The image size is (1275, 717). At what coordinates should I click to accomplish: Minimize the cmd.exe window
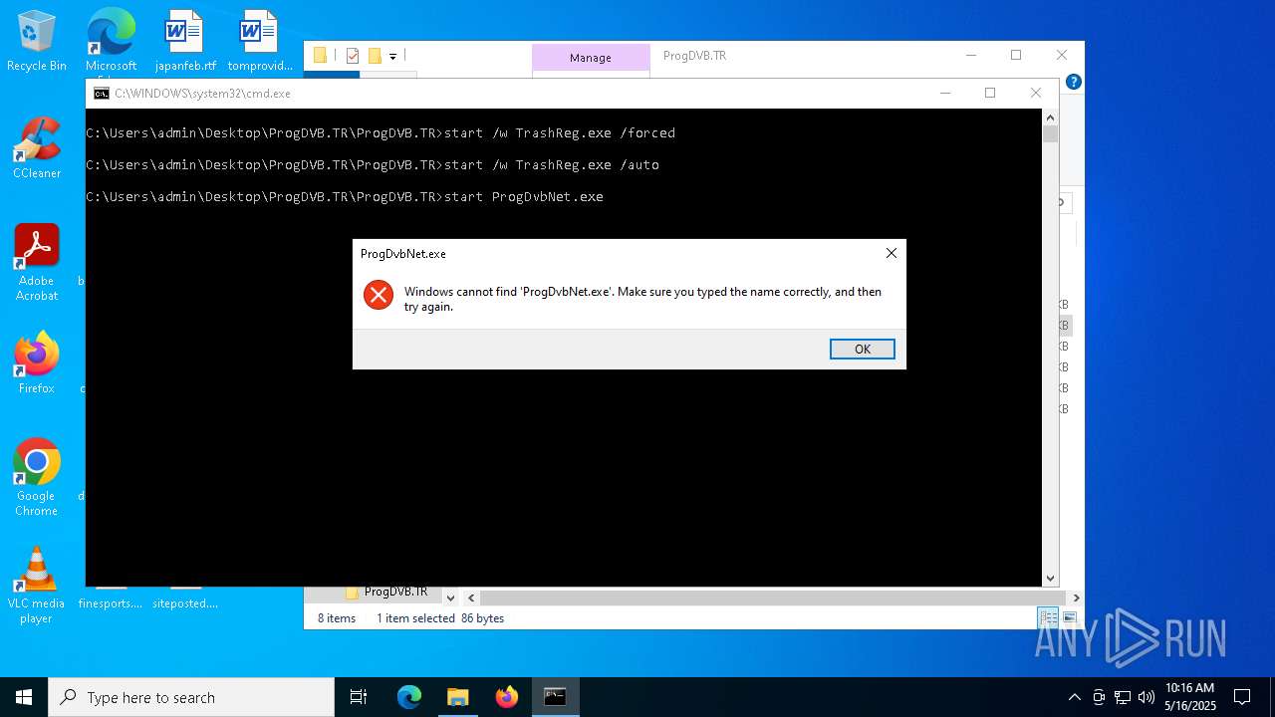point(944,93)
